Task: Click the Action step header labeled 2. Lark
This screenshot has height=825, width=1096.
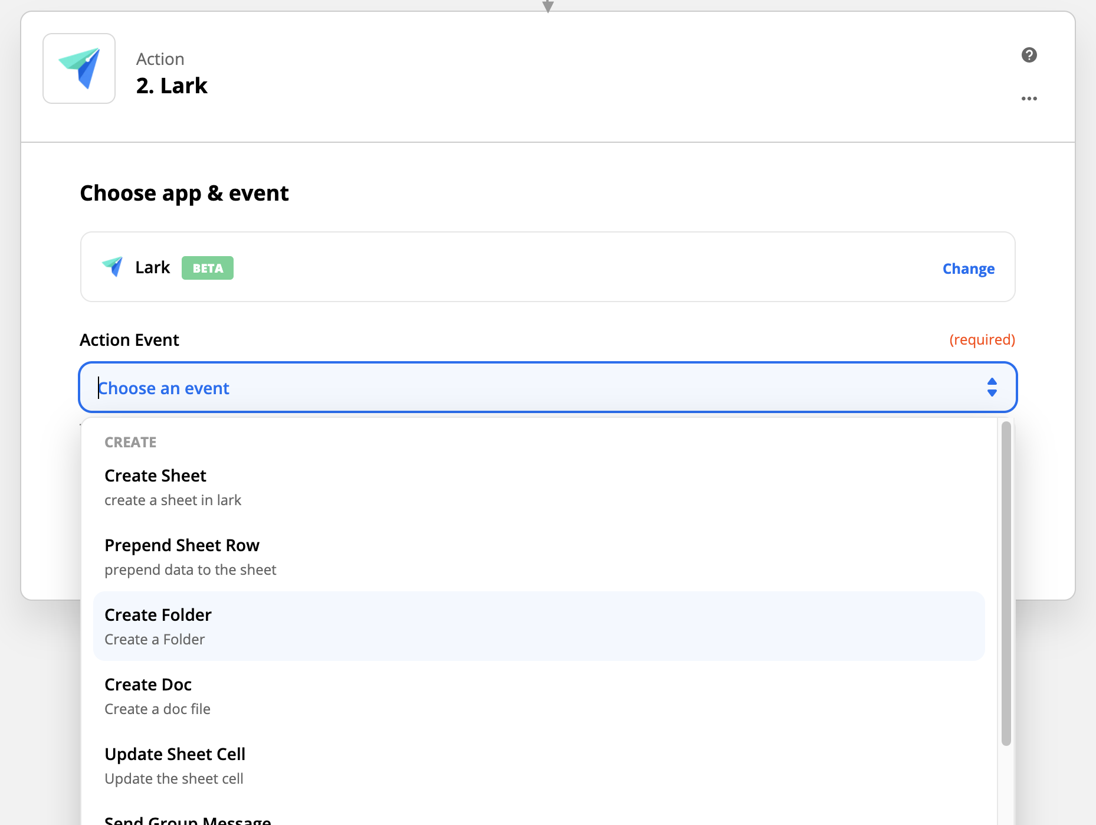Action: [172, 85]
